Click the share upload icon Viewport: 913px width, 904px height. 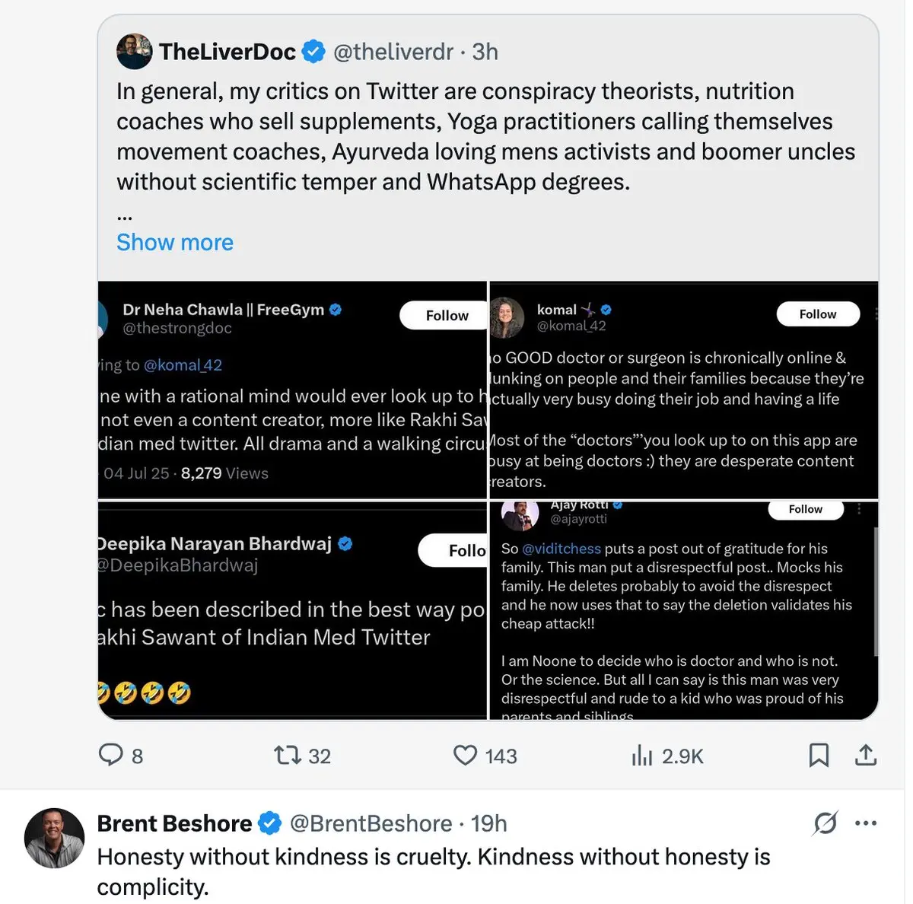coord(866,755)
